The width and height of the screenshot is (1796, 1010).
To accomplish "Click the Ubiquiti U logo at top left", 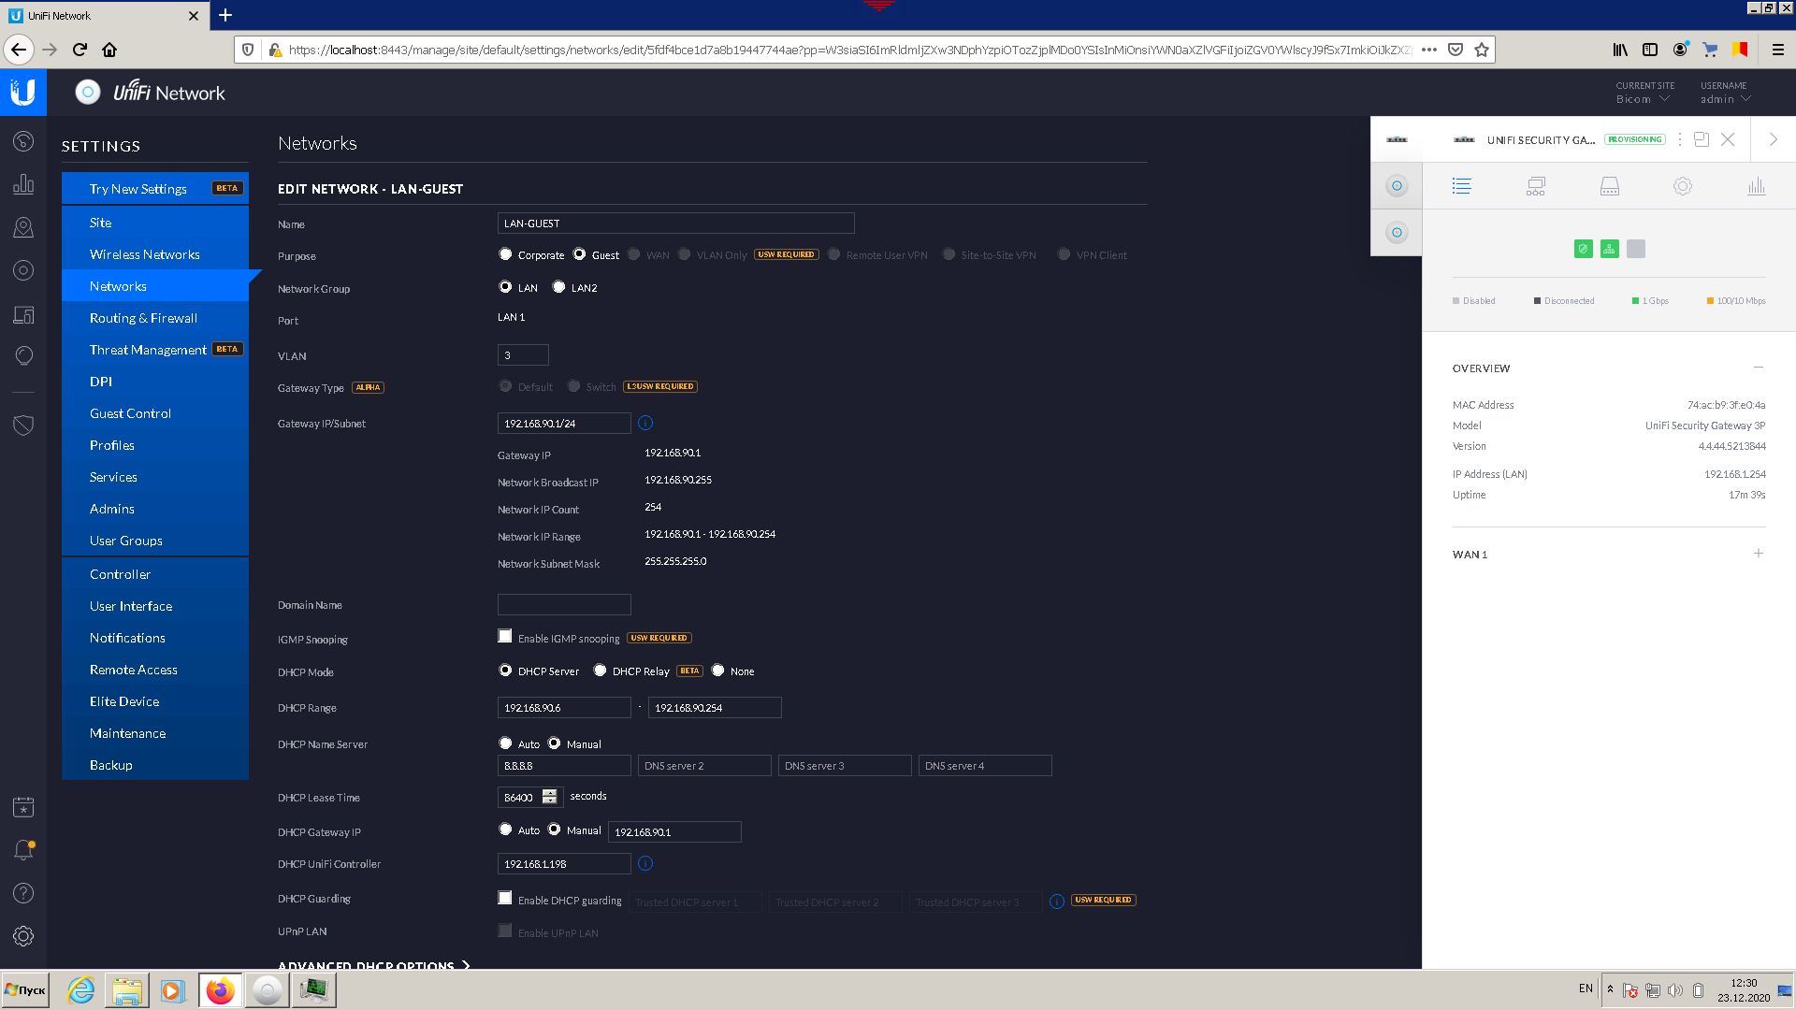I will 22,92.
